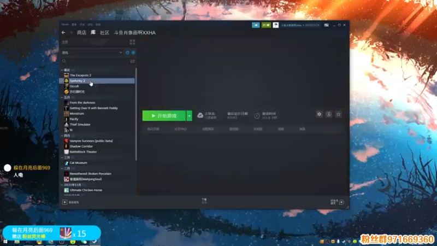Collapse the 三月 group
This screenshot has width=437, height=246.
coord(62,157)
